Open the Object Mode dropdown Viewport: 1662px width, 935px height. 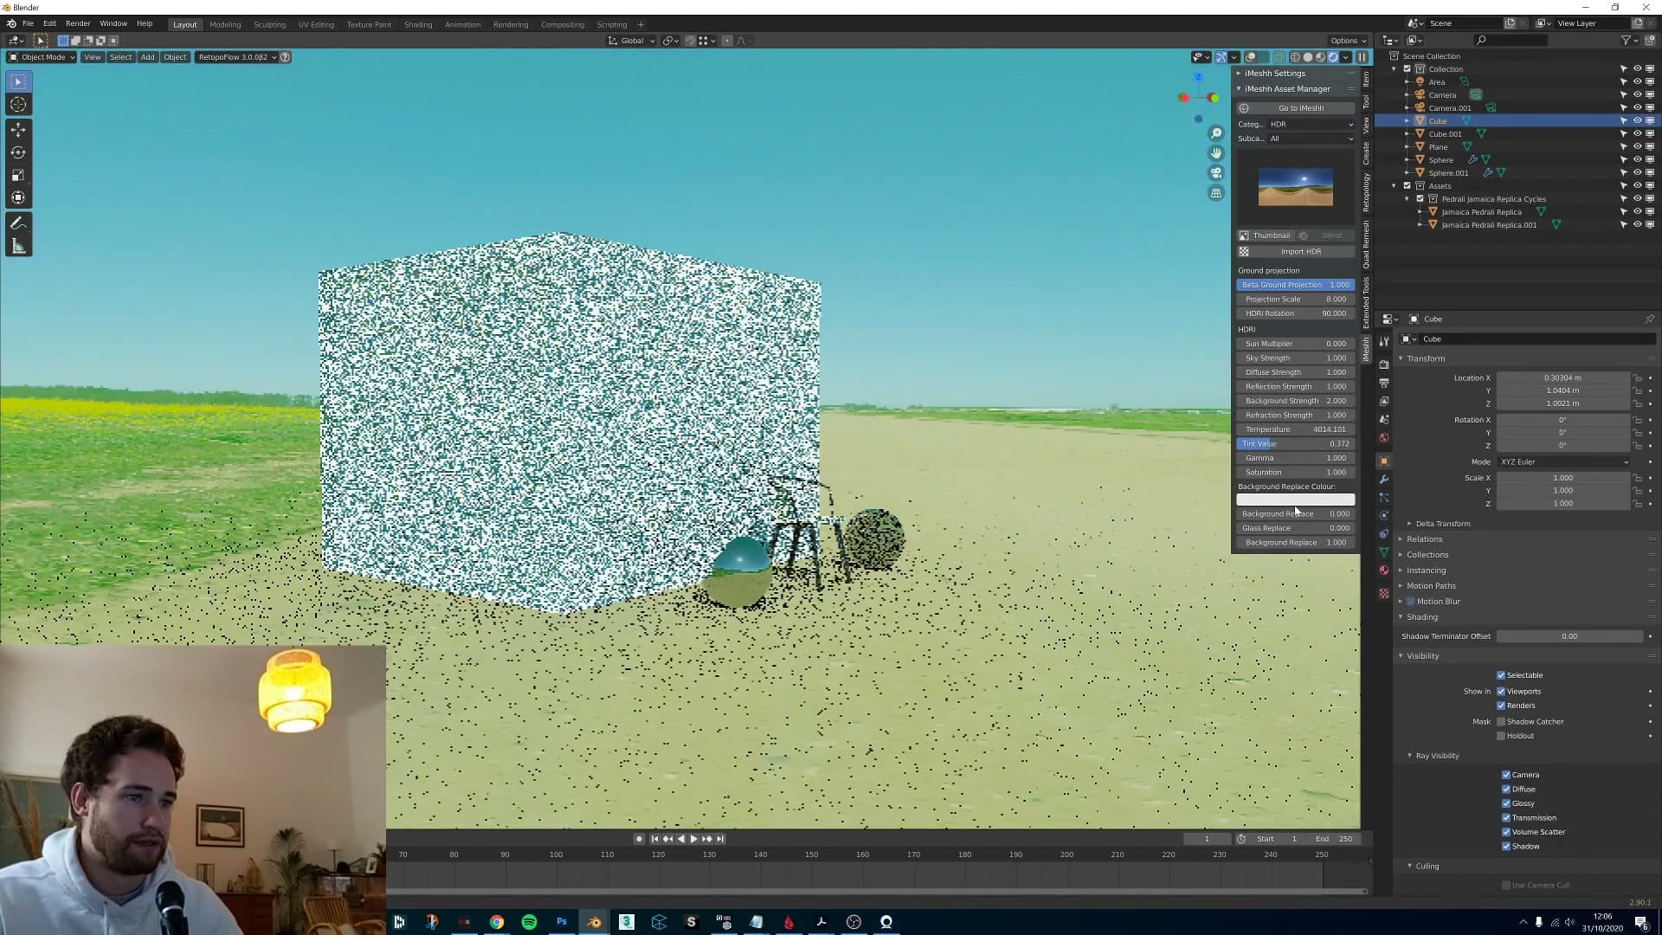42,57
